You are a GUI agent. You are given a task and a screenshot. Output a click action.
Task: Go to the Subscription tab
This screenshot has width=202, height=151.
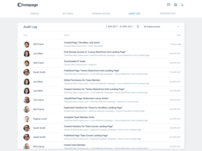click(167, 14)
